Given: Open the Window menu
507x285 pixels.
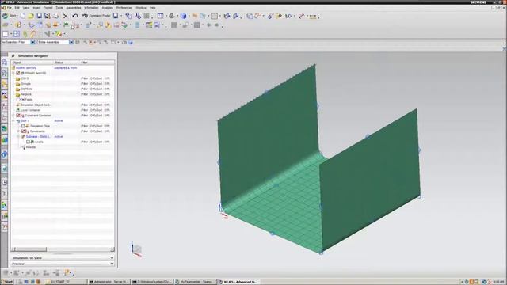Looking at the screenshot, I should (141, 7).
